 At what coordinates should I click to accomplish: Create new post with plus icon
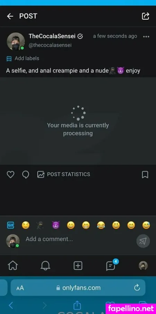[x=78, y=266]
